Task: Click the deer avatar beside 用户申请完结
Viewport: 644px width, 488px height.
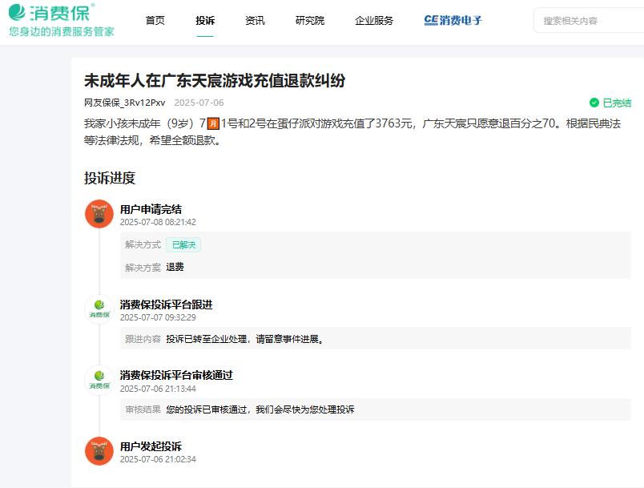Action: [99, 214]
